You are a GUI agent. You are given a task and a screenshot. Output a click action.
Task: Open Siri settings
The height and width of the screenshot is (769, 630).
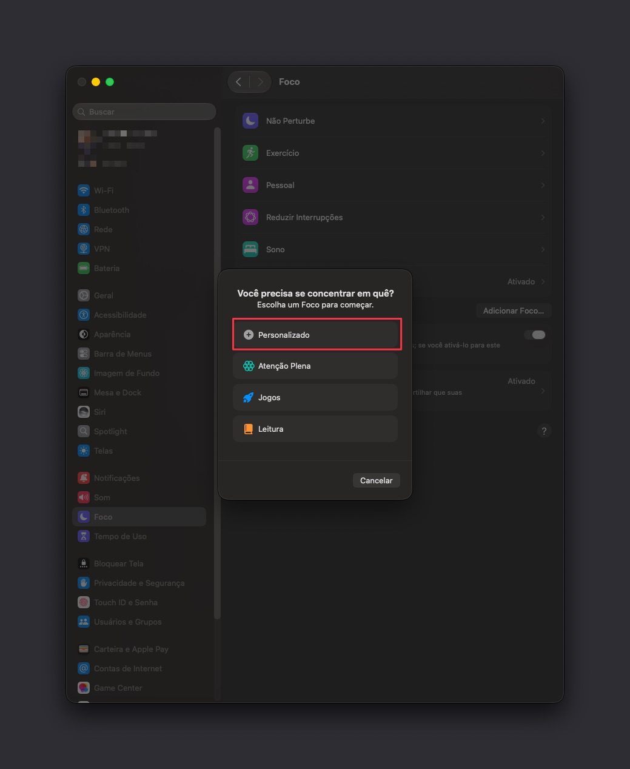tap(139, 412)
